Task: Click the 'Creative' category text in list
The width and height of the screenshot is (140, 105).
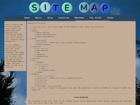Action: click(x=37, y=46)
